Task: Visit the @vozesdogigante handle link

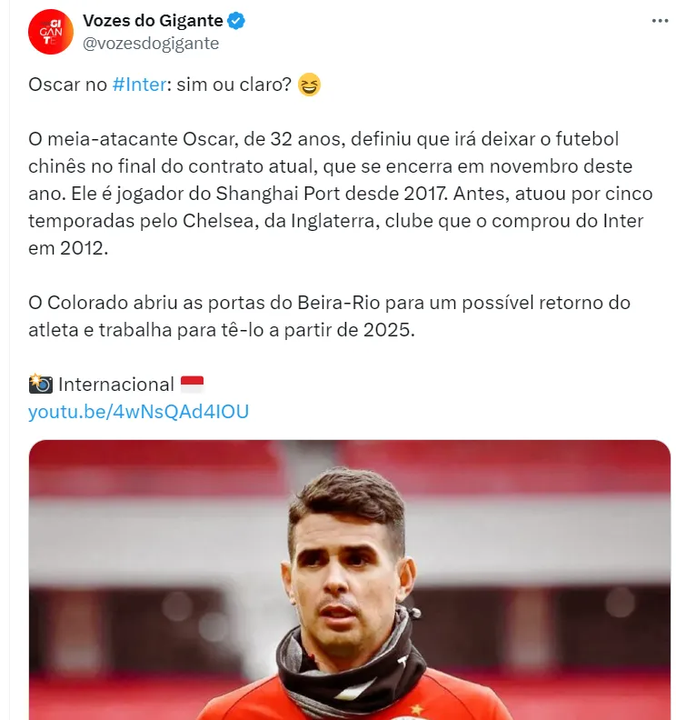Action: pyautogui.click(x=151, y=43)
